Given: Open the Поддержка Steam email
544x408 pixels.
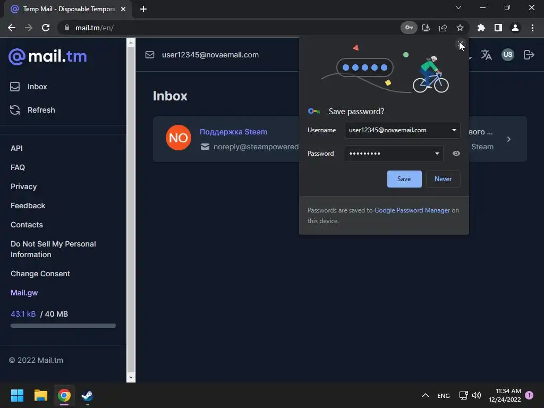Looking at the screenshot, I should pos(233,132).
